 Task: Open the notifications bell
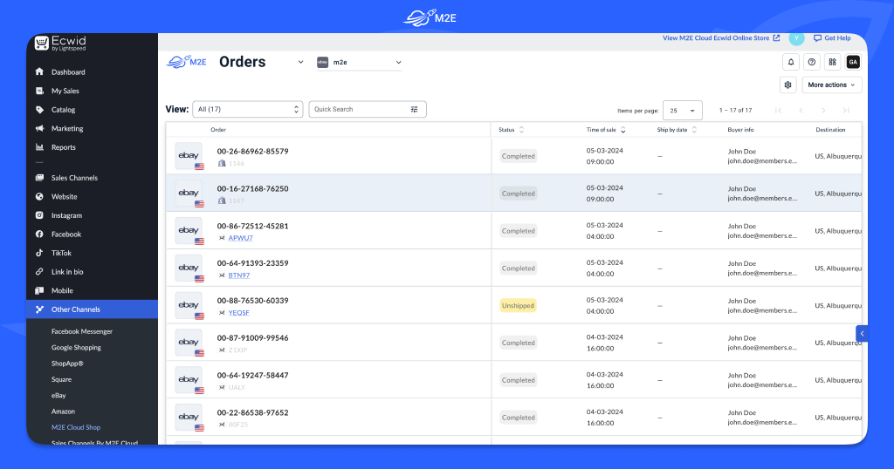791,62
